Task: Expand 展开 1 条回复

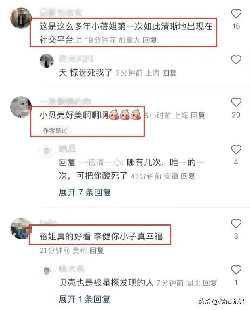Action: coord(85,299)
